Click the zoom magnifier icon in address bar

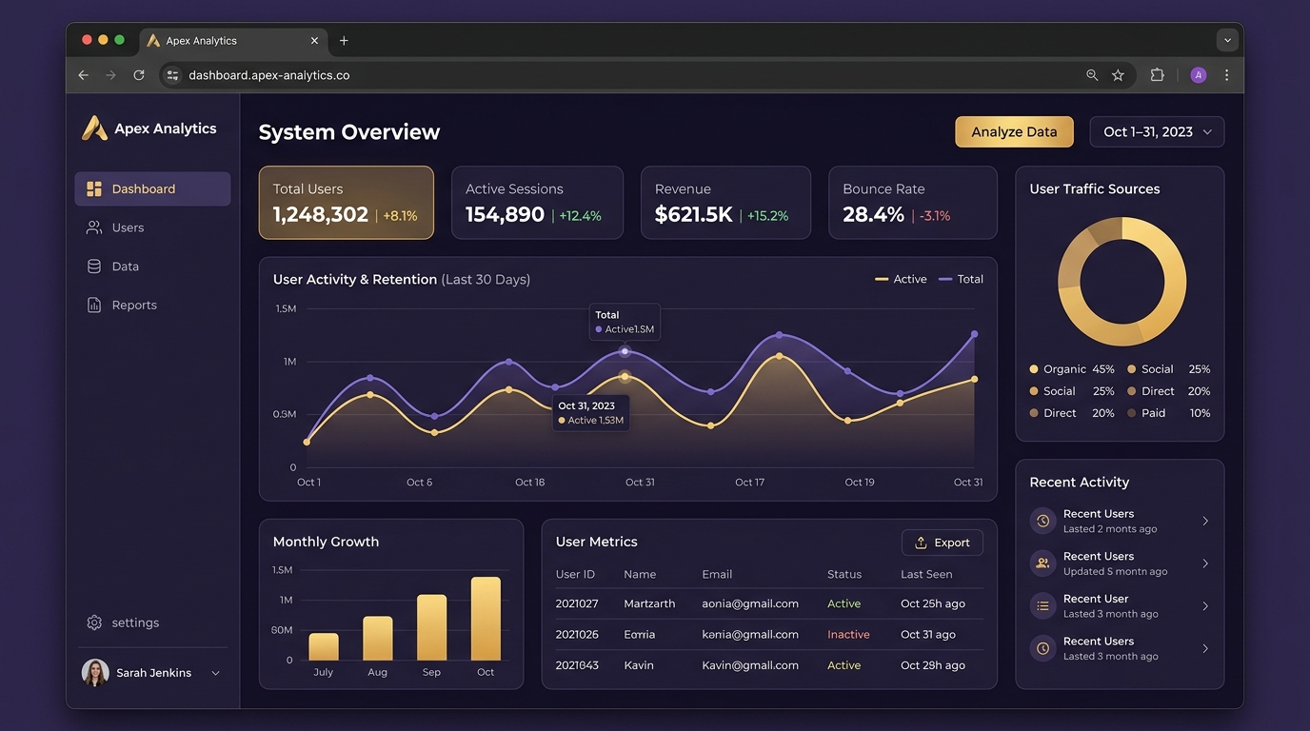(x=1092, y=75)
